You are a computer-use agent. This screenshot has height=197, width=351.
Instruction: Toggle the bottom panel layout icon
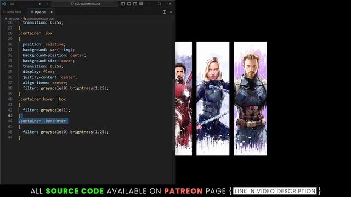[x=129, y=4]
